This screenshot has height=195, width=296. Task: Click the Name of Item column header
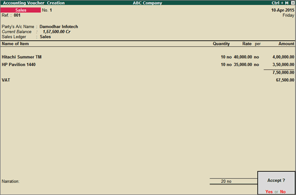click(x=16, y=44)
